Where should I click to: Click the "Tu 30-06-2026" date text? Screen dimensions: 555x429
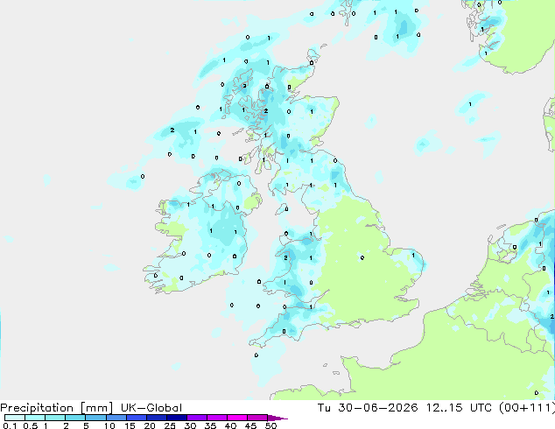pos(368,408)
